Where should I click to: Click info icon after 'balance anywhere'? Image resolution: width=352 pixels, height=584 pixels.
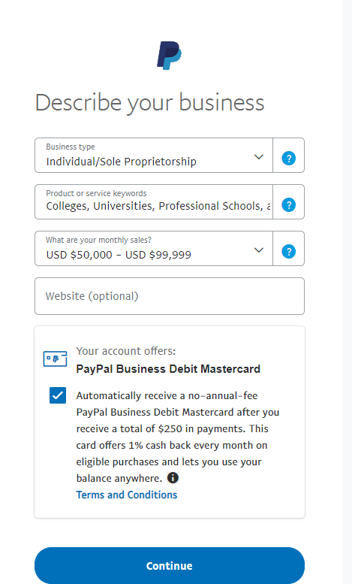pos(173,477)
